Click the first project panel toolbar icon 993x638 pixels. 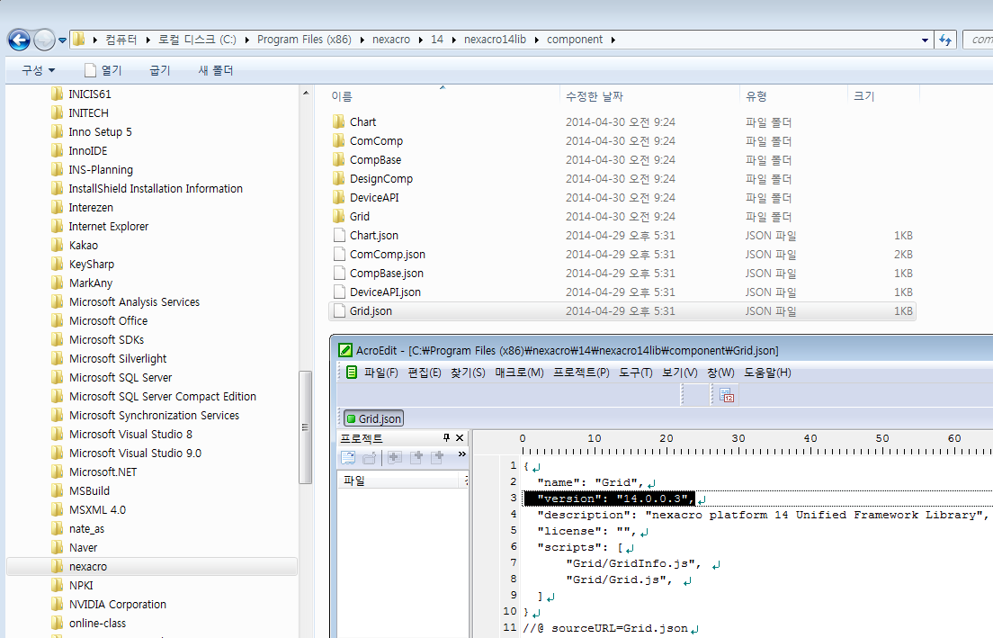pos(348,457)
